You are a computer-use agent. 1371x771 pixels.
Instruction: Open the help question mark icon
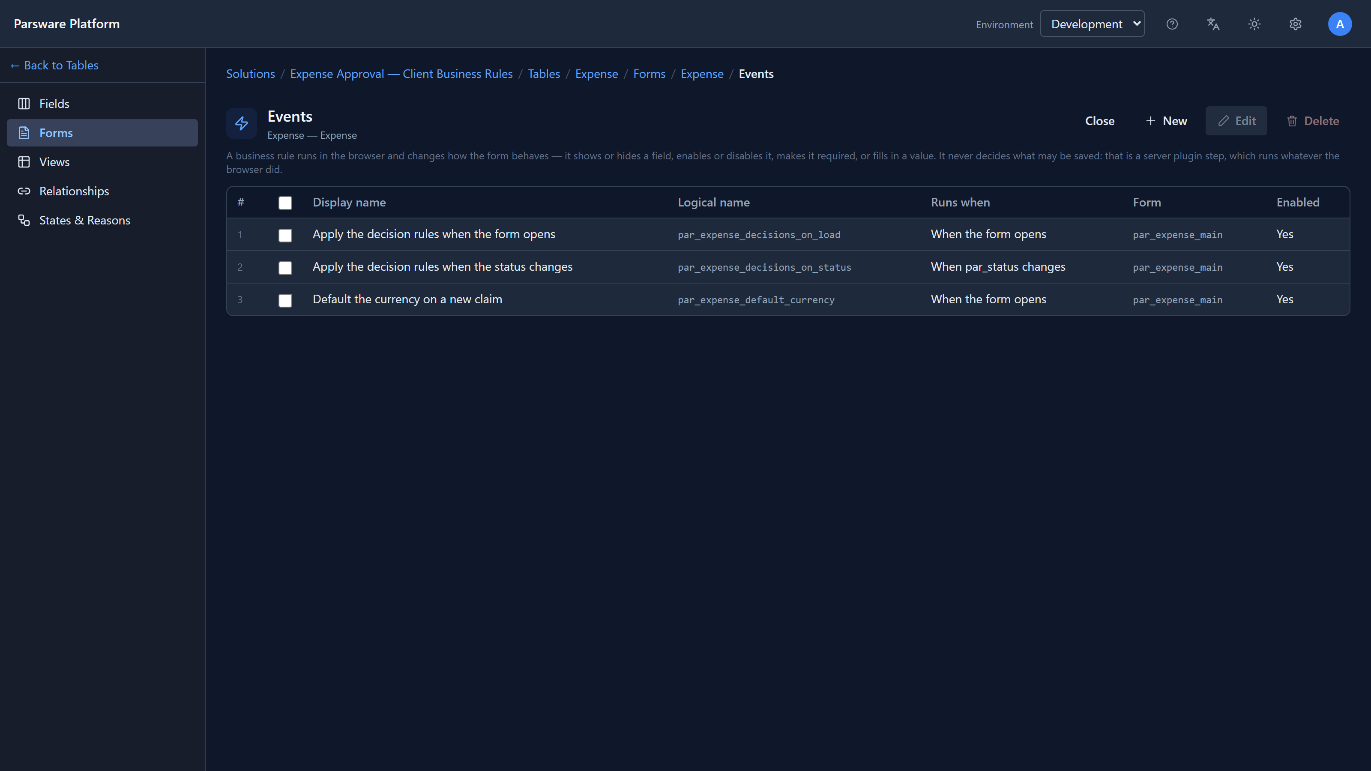pyautogui.click(x=1172, y=24)
